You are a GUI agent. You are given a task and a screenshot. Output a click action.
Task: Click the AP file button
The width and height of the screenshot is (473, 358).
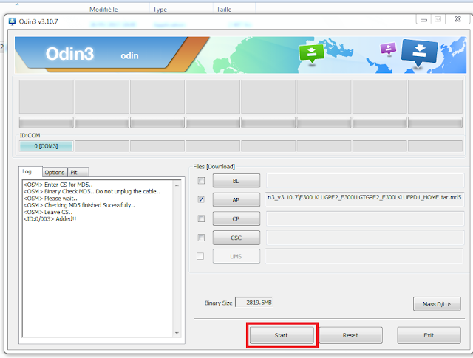tap(236, 199)
